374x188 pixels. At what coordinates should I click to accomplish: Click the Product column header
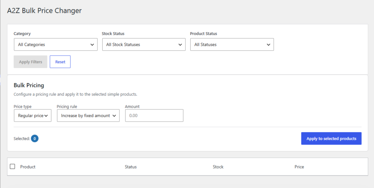[28, 167]
